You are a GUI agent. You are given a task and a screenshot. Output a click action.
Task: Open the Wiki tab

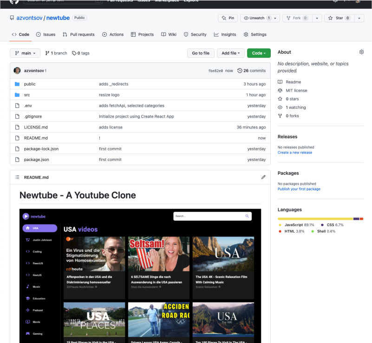169,34
